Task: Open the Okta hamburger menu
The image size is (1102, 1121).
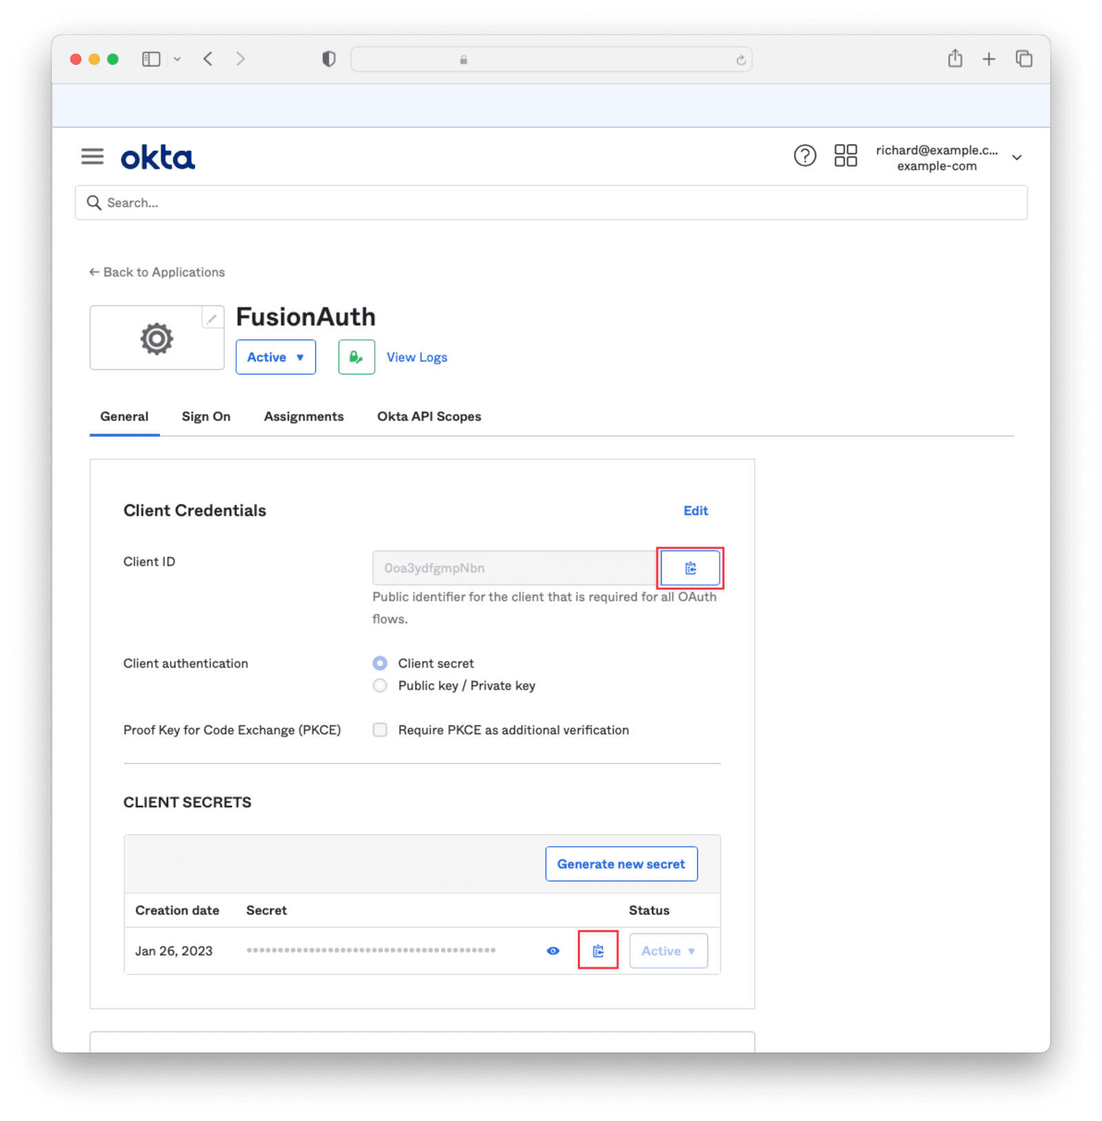Action: tap(92, 157)
